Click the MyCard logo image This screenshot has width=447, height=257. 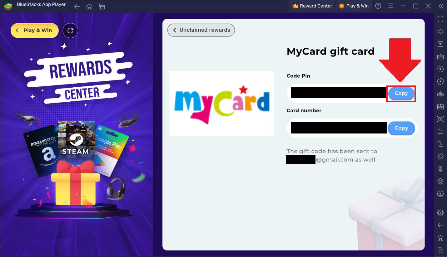(x=221, y=104)
